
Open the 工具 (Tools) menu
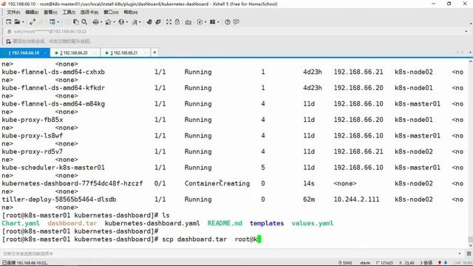(x=69, y=12)
